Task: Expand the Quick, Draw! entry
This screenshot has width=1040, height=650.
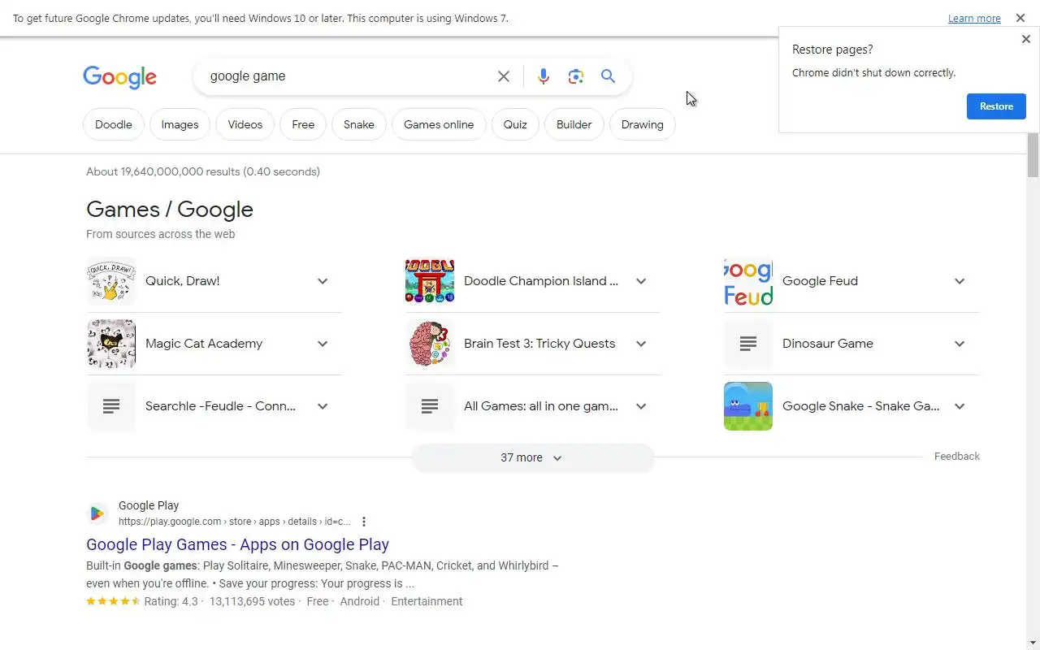Action: [323, 281]
